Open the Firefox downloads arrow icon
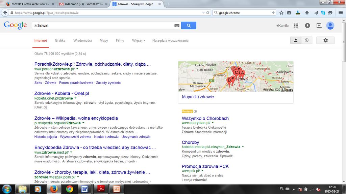Screen dimensions: 346x194 tap(298, 13)
